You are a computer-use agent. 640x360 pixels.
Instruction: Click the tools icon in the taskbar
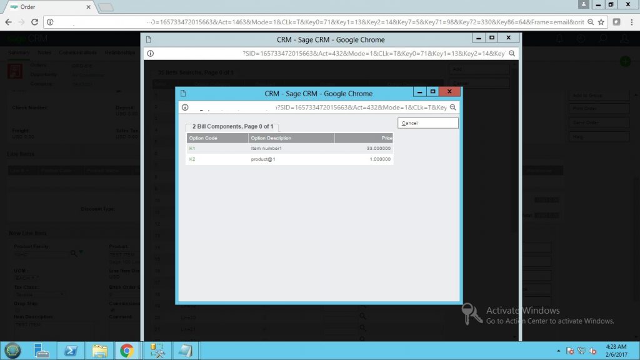tap(157, 351)
